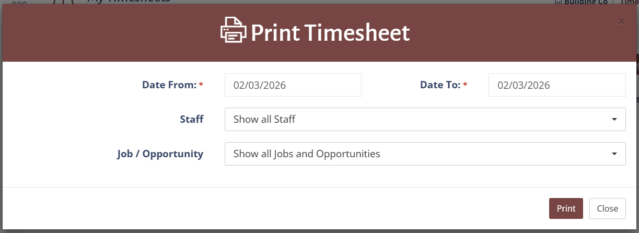Click the Close button in the footer
This screenshot has width=639, height=233.
click(607, 208)
